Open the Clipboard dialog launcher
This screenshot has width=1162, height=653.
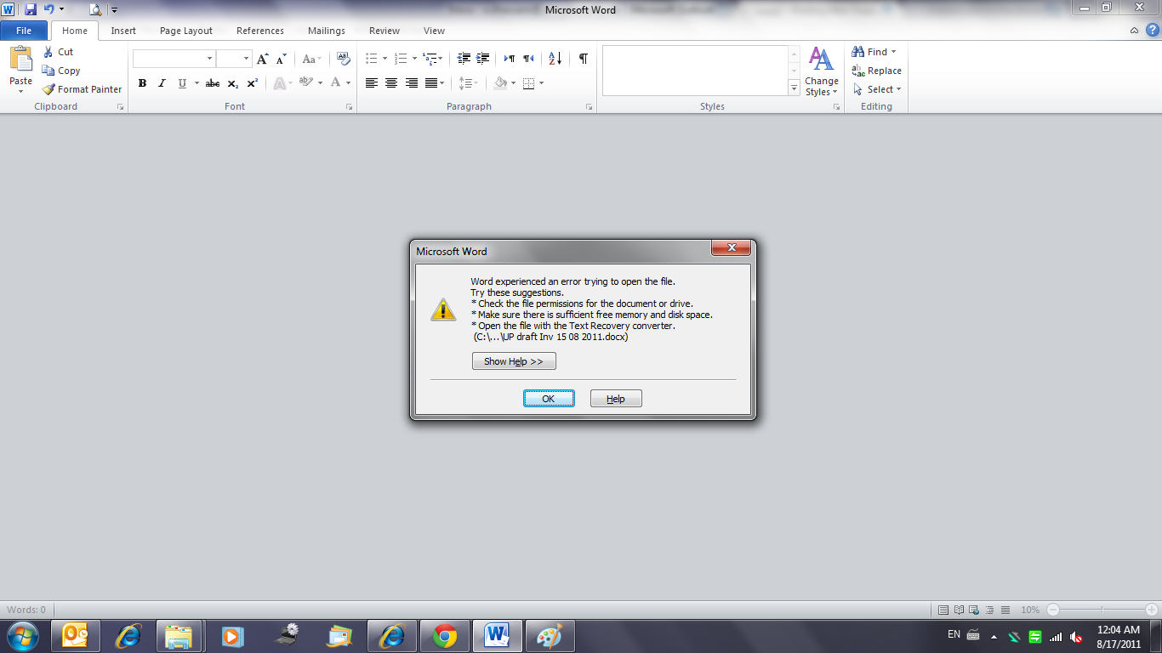(120, 107)
